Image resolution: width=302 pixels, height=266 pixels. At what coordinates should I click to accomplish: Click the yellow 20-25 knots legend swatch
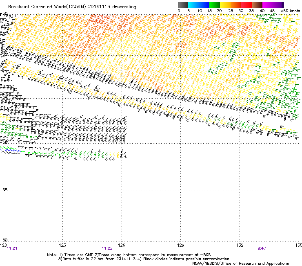(x=225, y=5)
